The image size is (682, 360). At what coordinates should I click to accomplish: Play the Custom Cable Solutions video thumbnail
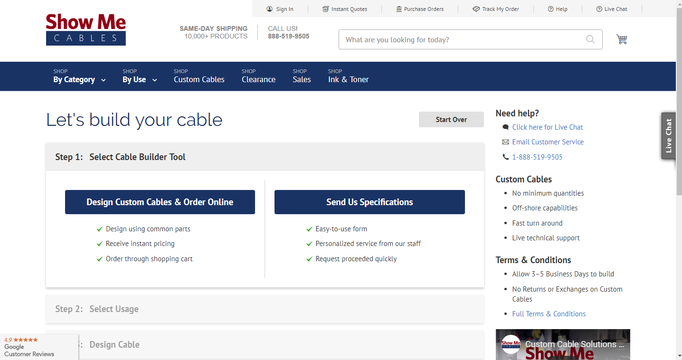coord(563,345)
